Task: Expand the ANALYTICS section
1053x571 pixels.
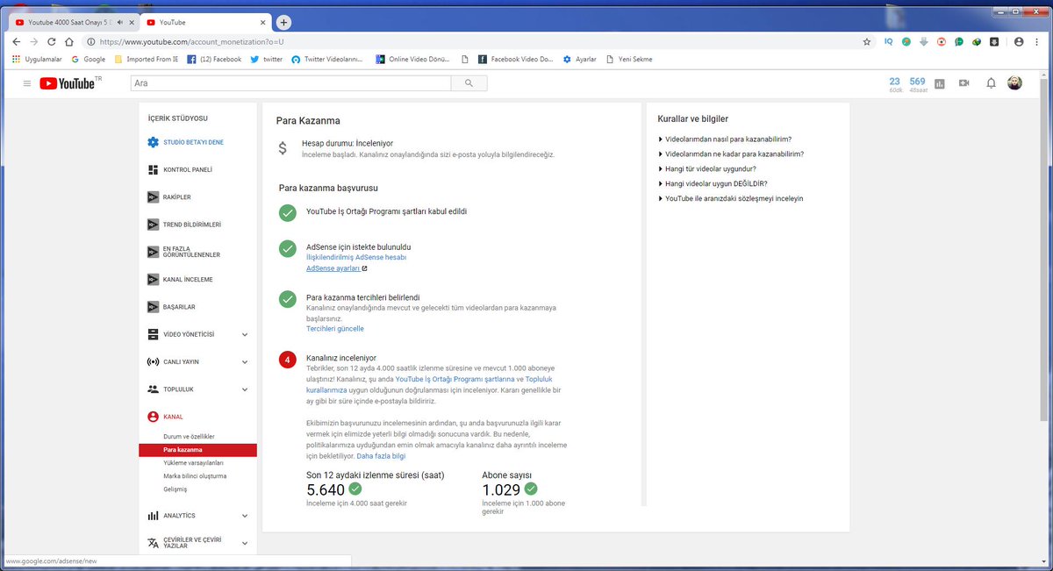Action: coord(197,516)
